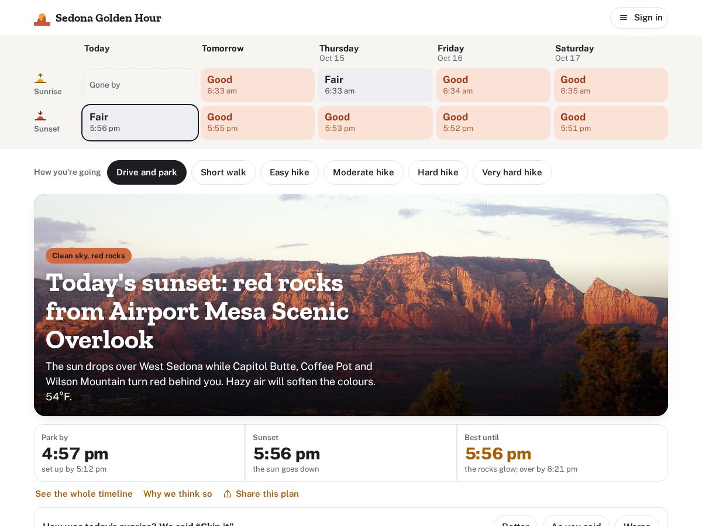The image size is (702, 526).
Task: Click the Park by 4:57 pm time
Action: 75,454
